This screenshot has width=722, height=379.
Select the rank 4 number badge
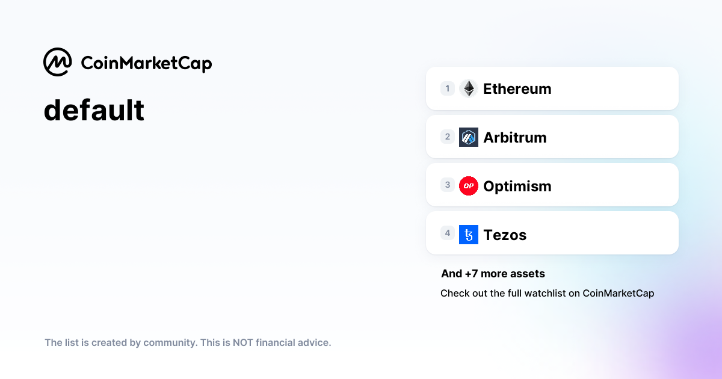pos(447,233)
